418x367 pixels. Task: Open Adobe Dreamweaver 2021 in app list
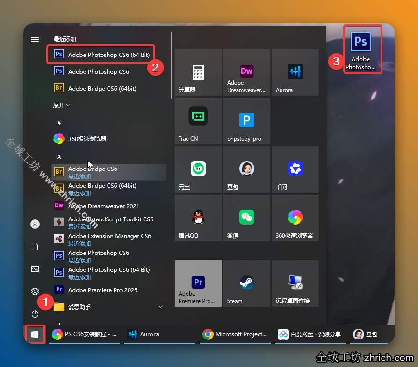pyautogui.click(x=109, y=206)
